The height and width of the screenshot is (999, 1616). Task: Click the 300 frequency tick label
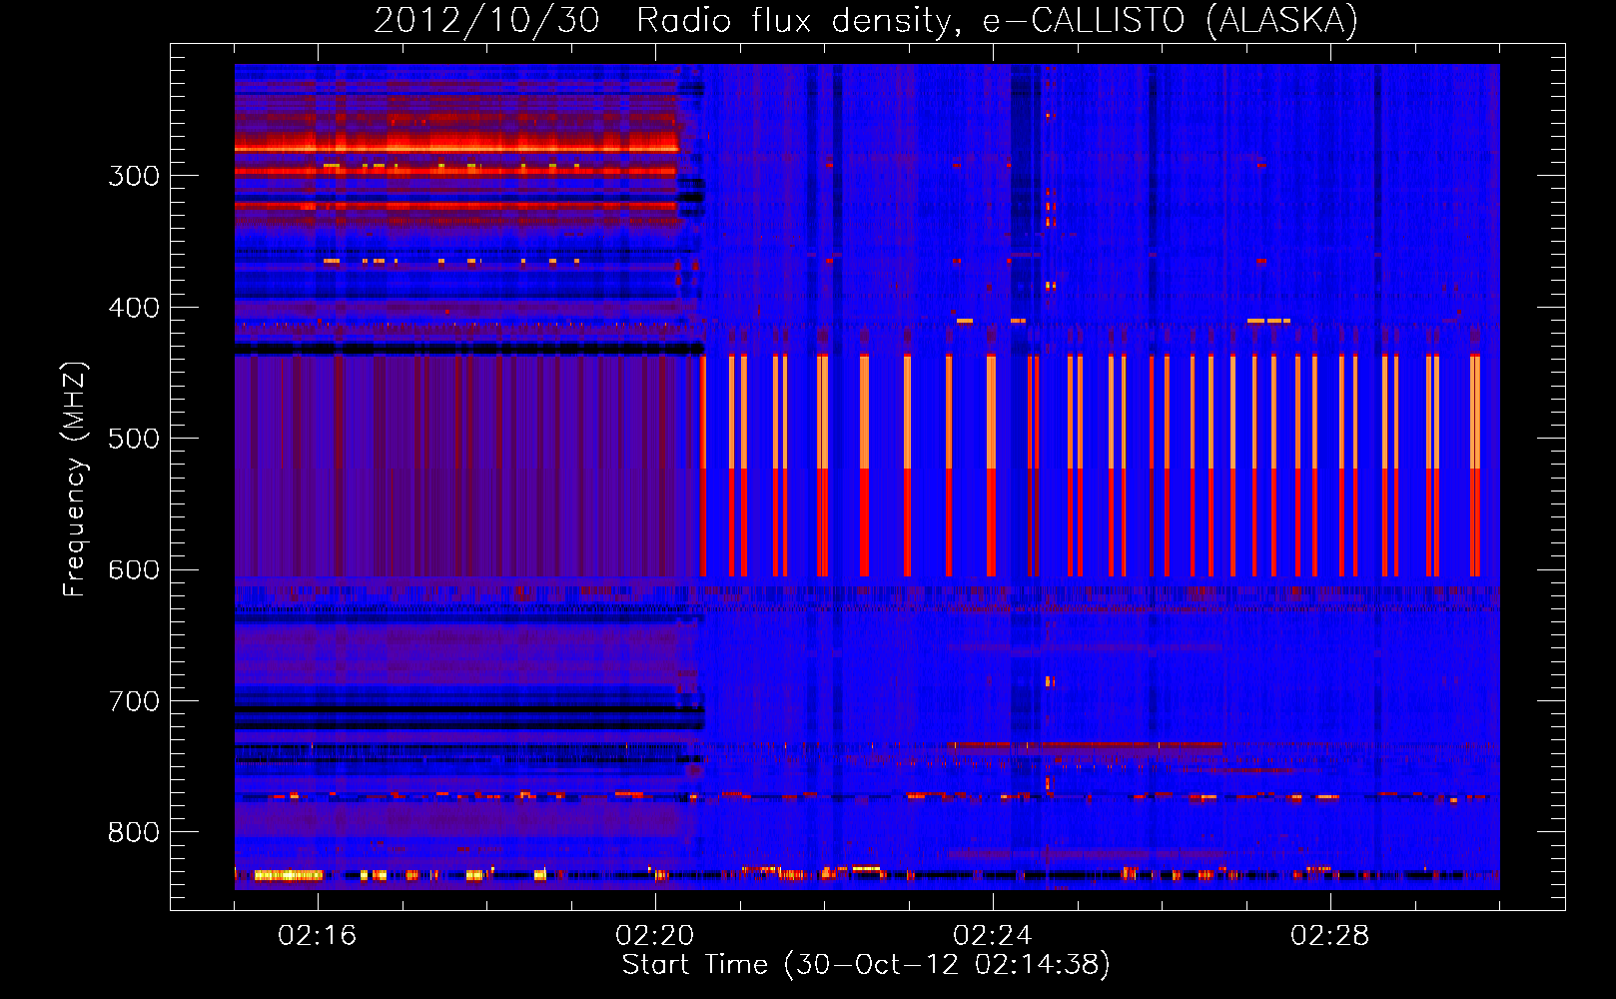pos(134,176)
